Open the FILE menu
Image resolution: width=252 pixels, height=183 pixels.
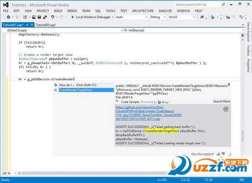click(x=5, y=11)
